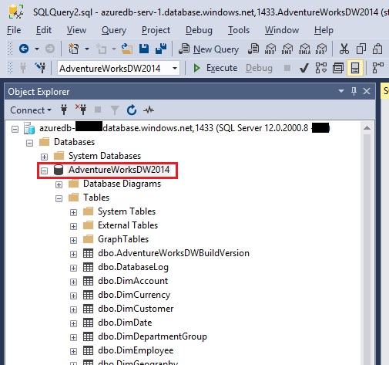
Task: Expand the dbo.DimCustomer table node
Action: [x=73, y=309]
